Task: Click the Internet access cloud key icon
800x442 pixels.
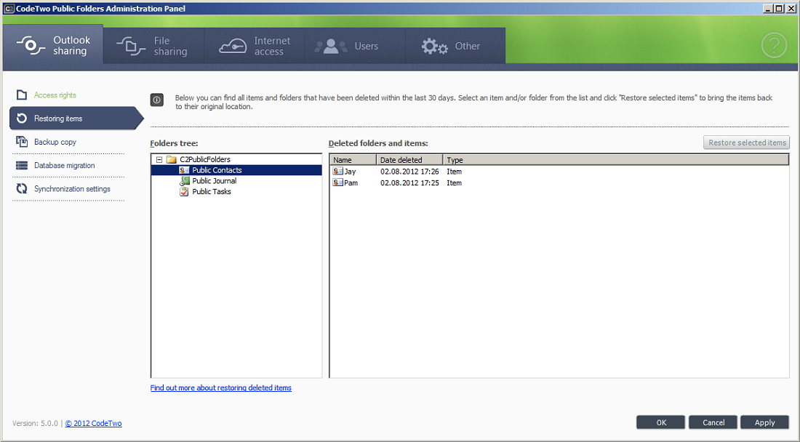Action: point(233,47)
